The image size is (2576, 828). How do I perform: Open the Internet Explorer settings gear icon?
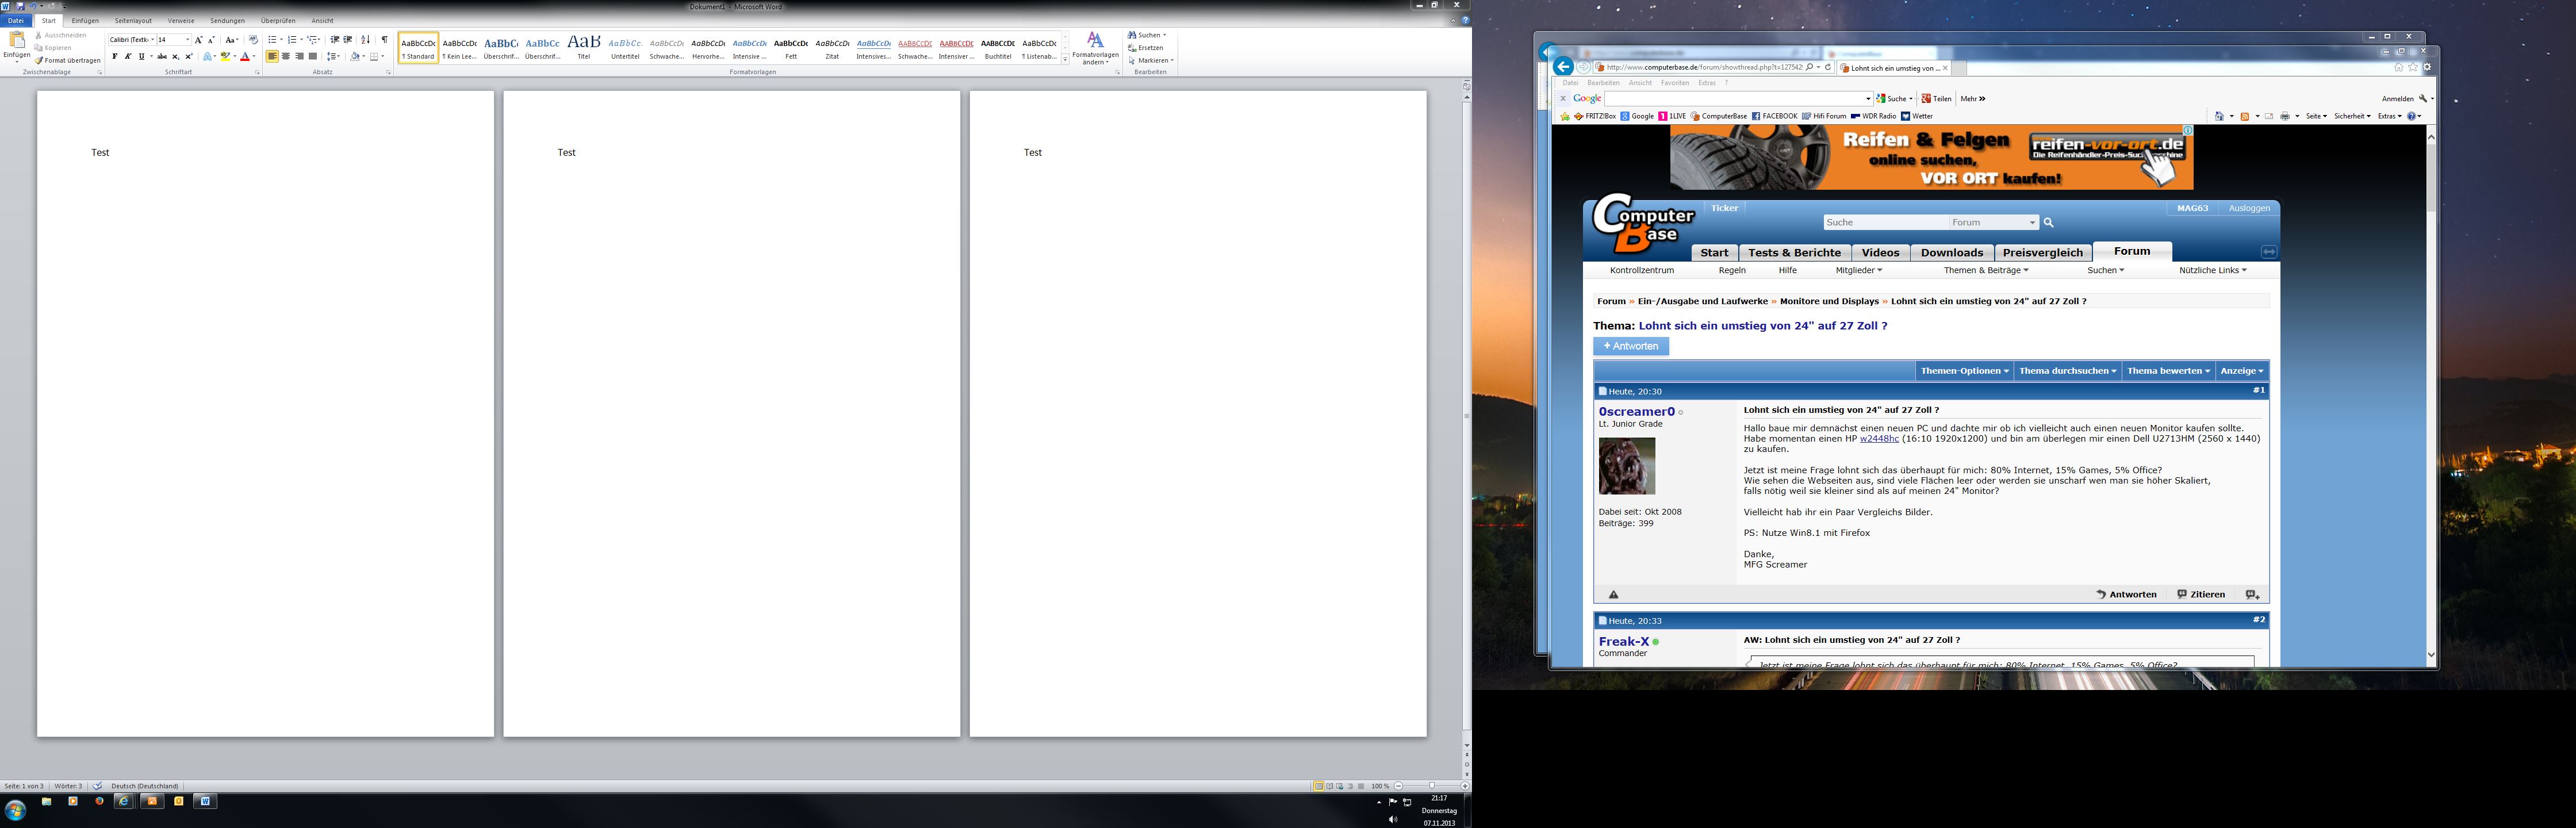coord(2427,67)
